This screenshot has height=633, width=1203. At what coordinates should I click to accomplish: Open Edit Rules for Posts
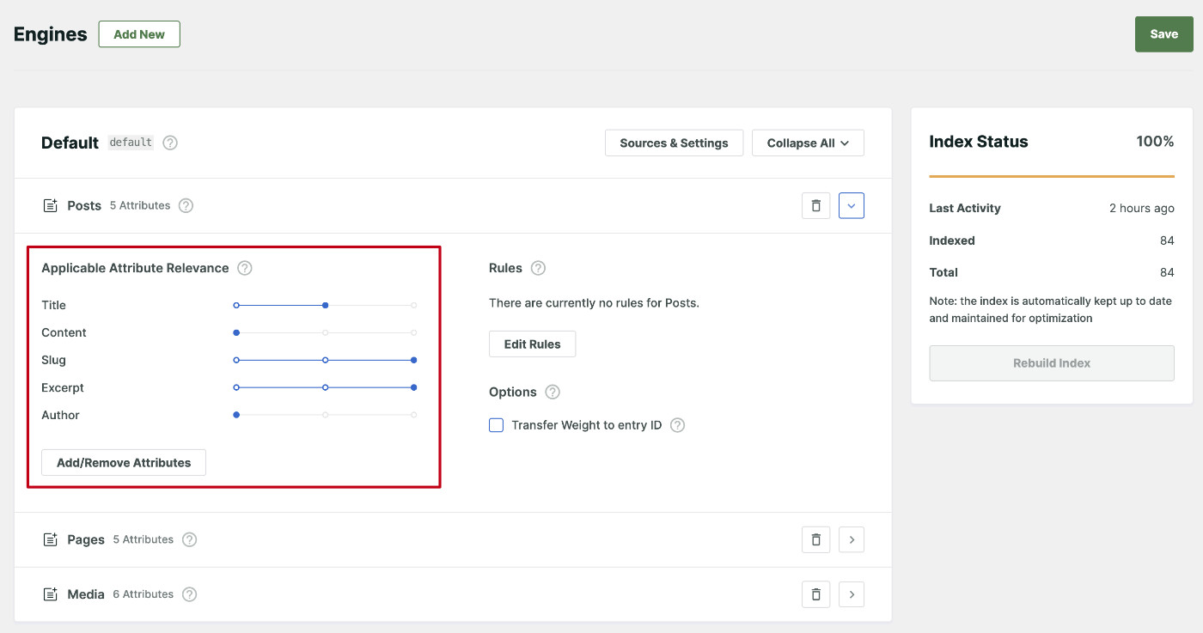click(x=532, y=344)
